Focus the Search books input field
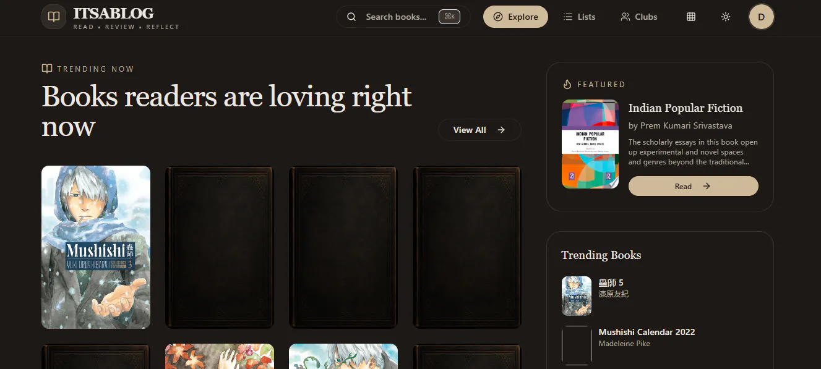The width and height of the screenshot is (821, 369). (403, 17)
